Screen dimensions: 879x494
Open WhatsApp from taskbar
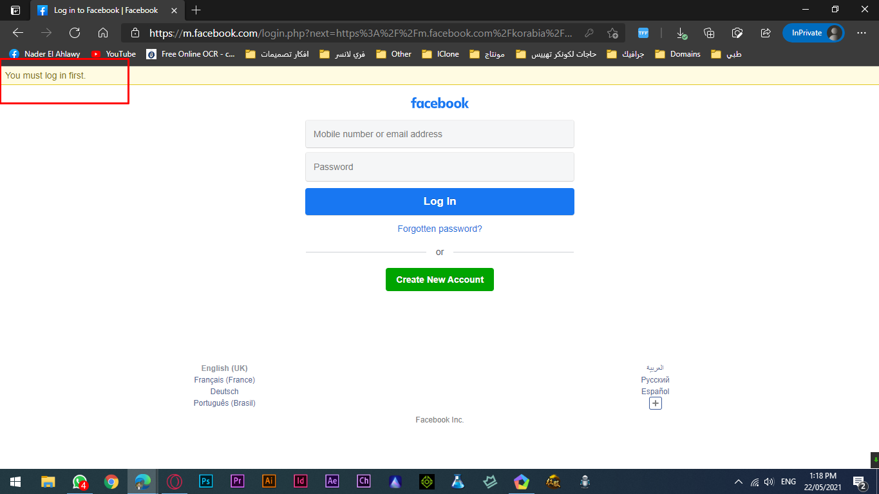click(x=80, y=481)
